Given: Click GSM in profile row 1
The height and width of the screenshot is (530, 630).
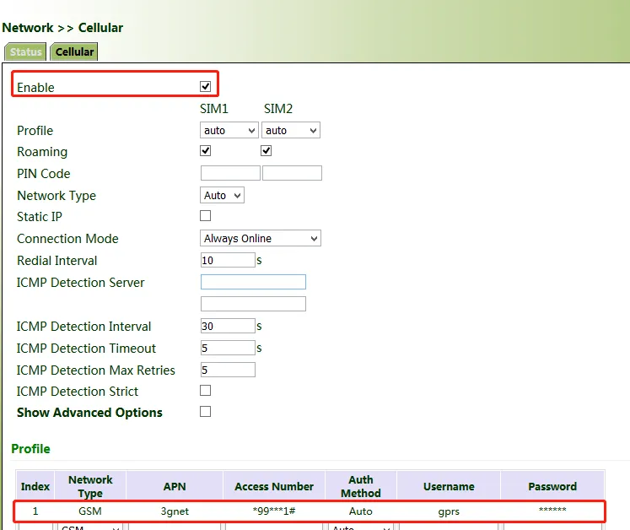Looking at the screenshot, I should 90,511.
